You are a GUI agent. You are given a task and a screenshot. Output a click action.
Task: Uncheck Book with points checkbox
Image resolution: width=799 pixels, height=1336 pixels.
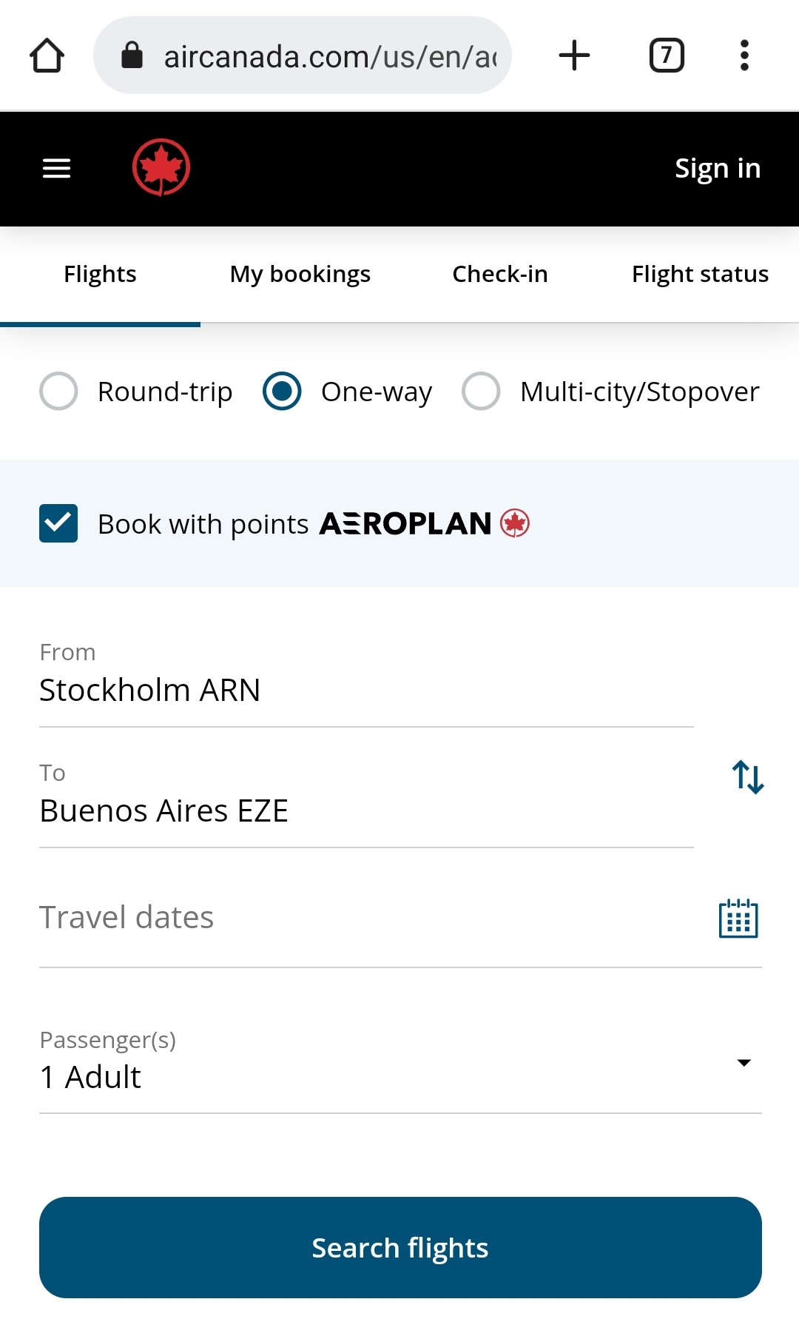click(x=58, y=523)
